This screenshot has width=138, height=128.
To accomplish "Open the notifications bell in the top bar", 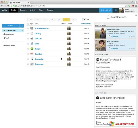I will coord(116,10).
